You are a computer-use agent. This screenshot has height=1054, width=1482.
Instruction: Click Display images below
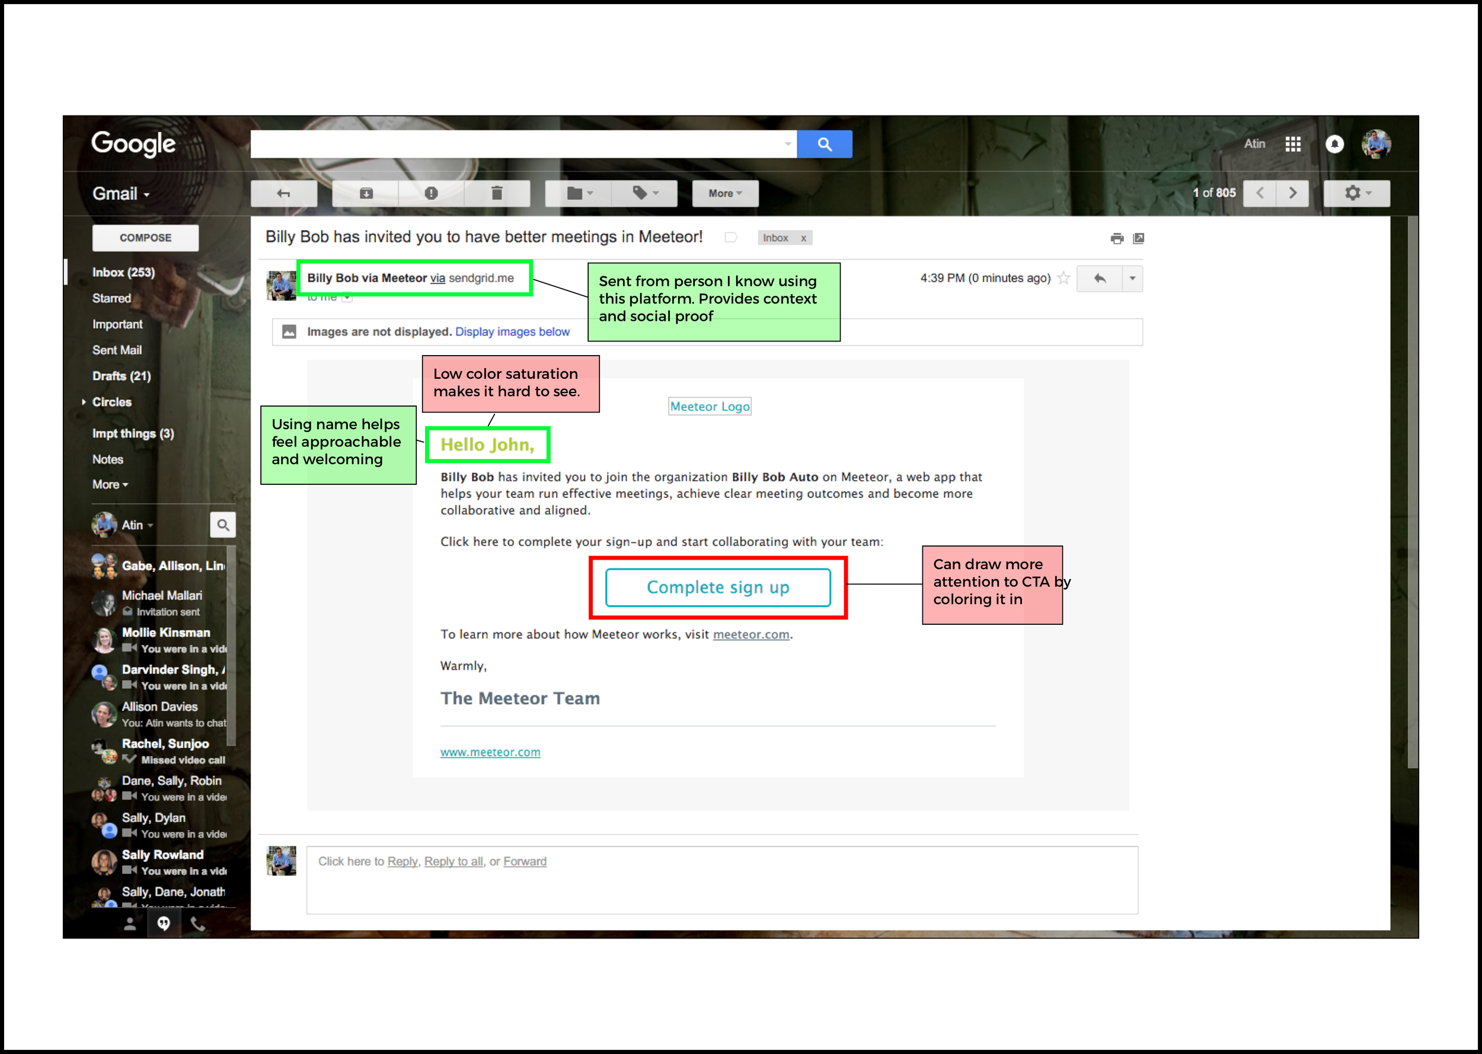click(x=512, y=331)
